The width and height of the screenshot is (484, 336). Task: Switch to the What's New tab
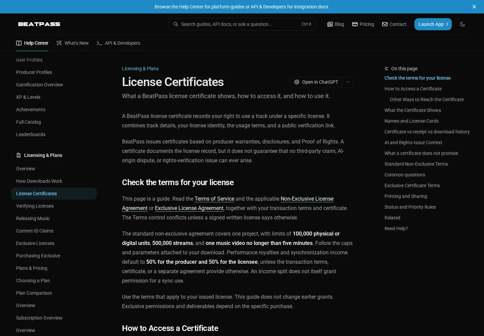pyautogui.click(x=73, y=43)
